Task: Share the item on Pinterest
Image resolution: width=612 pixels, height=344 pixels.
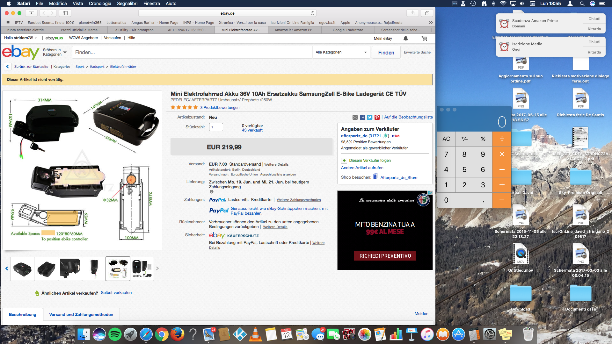Action: click(377, 117)
